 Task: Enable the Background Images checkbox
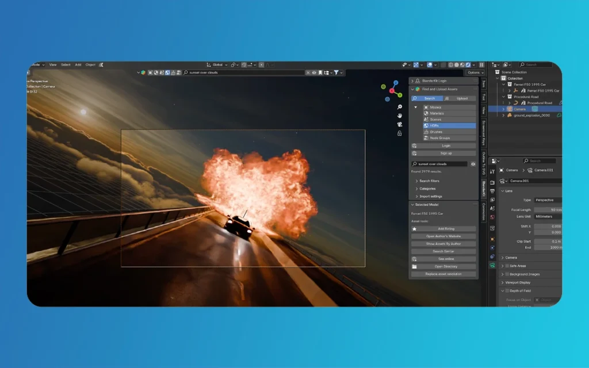tap(507, 274)
